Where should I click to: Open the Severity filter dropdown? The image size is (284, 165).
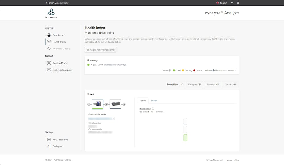click(212, 85)
